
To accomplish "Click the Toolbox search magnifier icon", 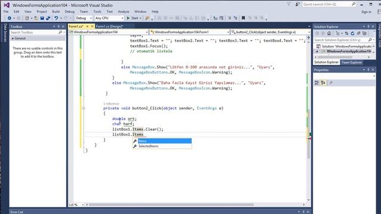I will (x=60, y=32).
